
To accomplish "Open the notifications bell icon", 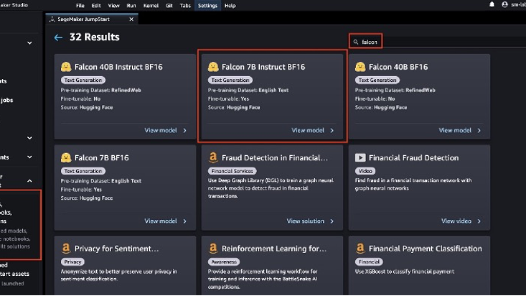I will [x=492, y=4].
